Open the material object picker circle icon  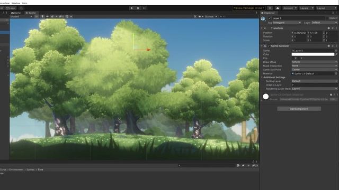tap(336, 74)
